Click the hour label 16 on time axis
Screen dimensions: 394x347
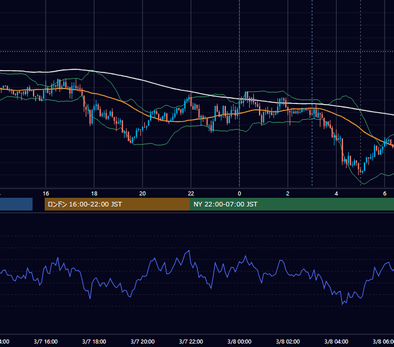coord(46,194)
